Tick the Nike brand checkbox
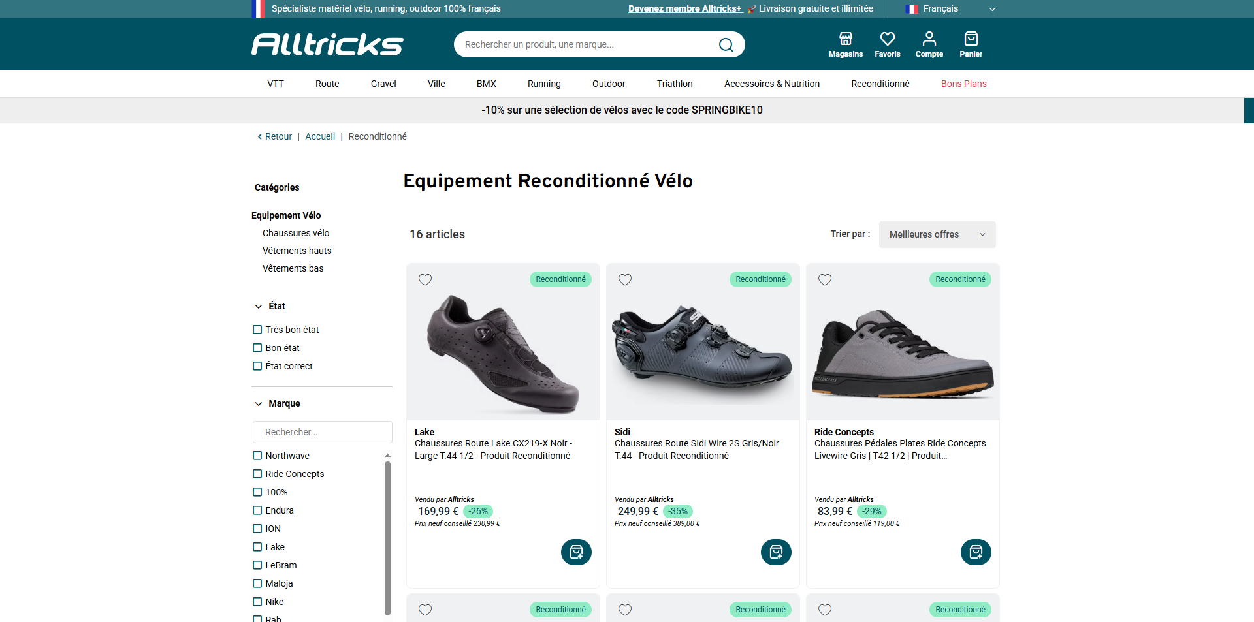The height and width of the screenshot is (622, 1254). coord(257,602)
